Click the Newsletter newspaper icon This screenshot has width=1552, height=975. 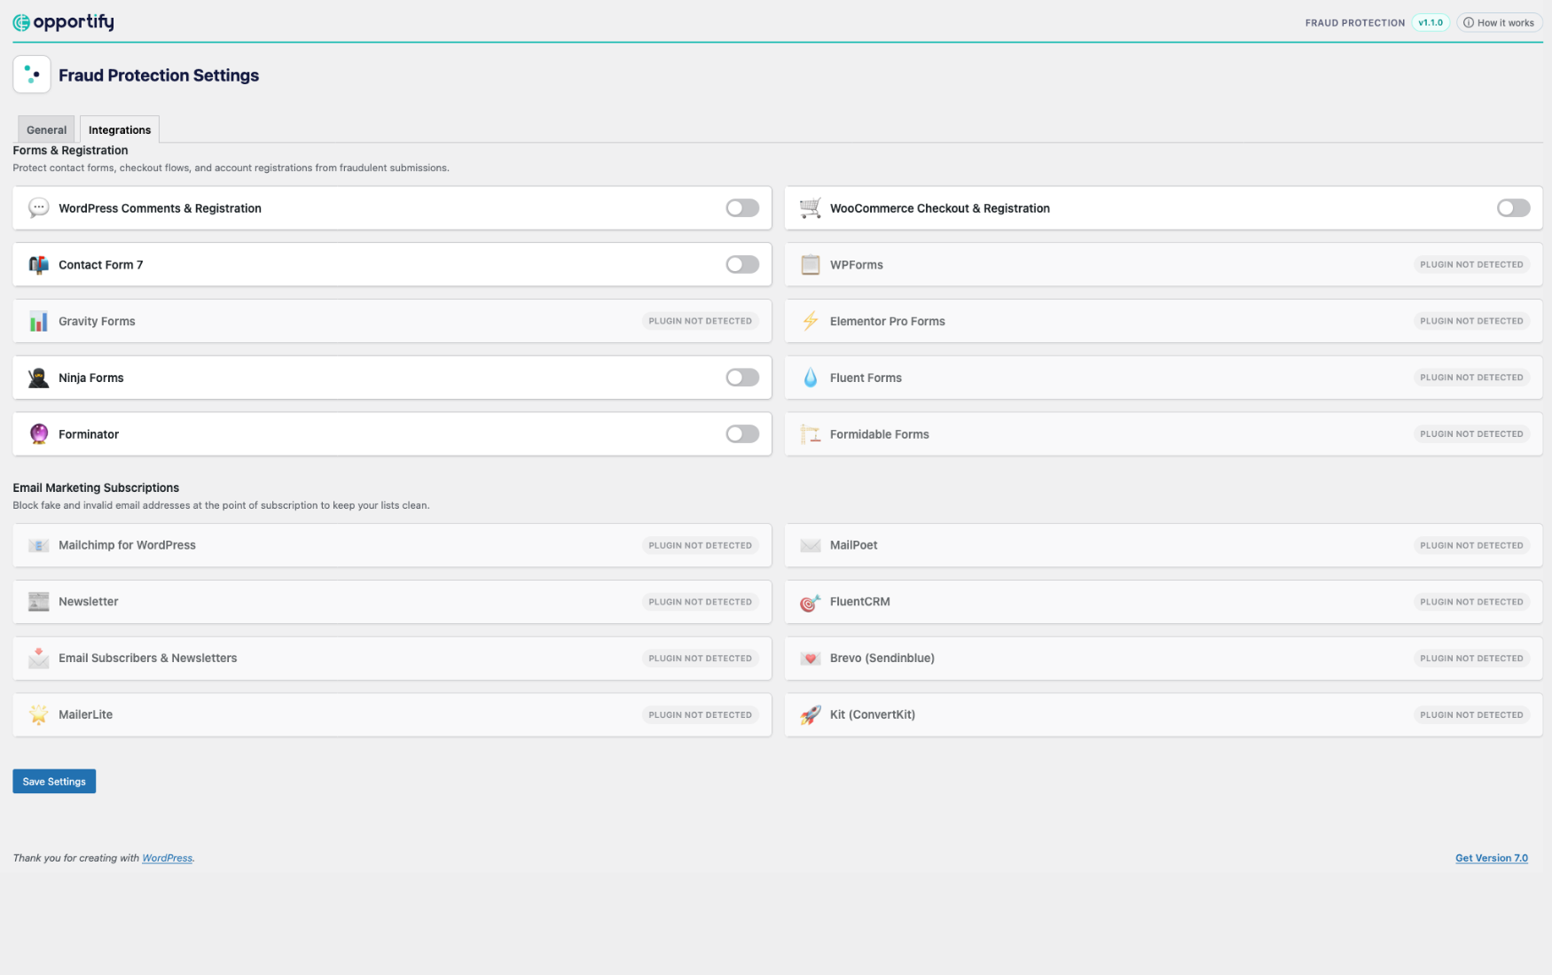coord(38,602)
